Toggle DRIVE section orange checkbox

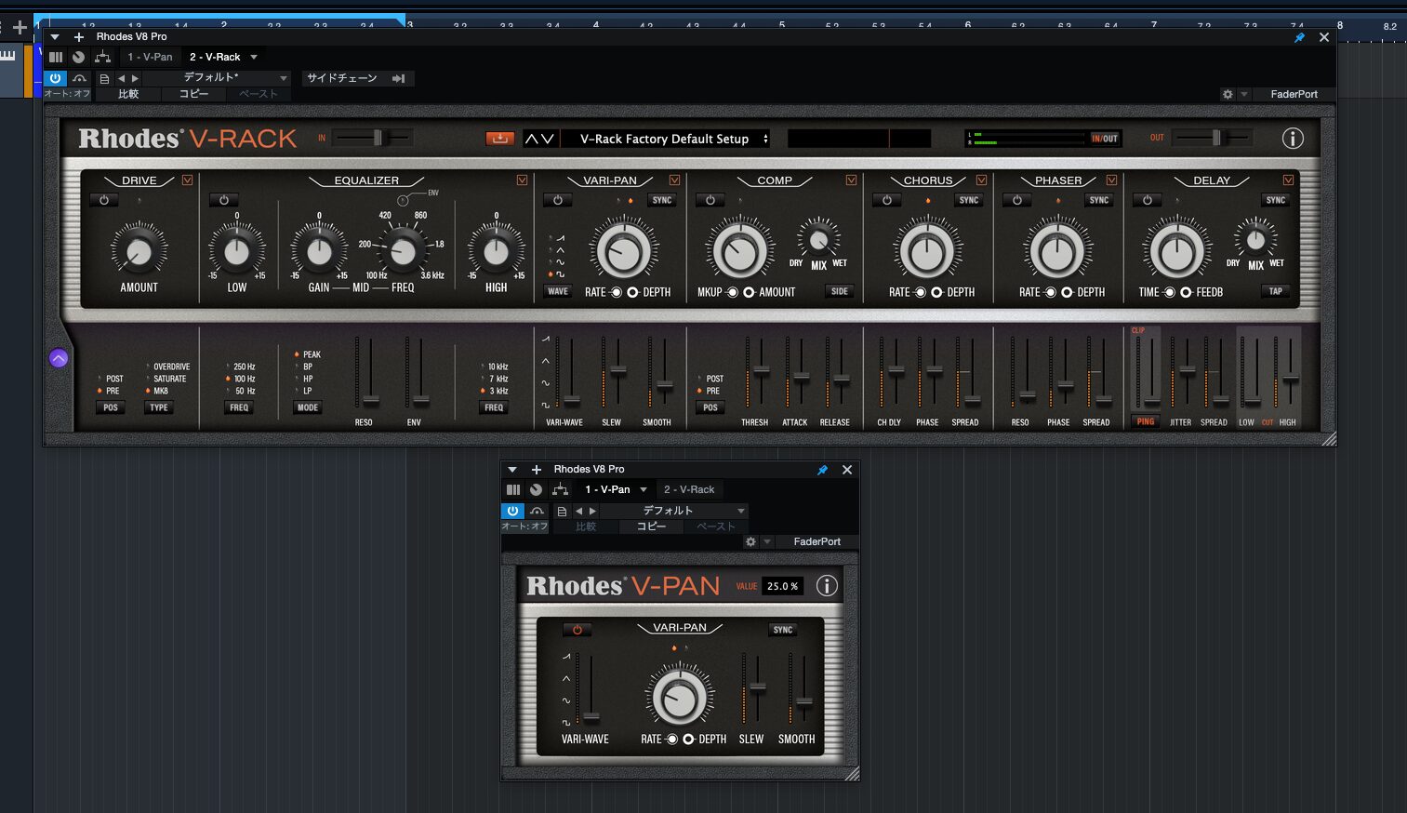coord(187,180)
